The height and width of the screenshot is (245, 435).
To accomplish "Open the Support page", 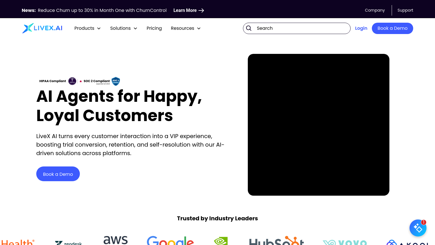I will 405,10.
